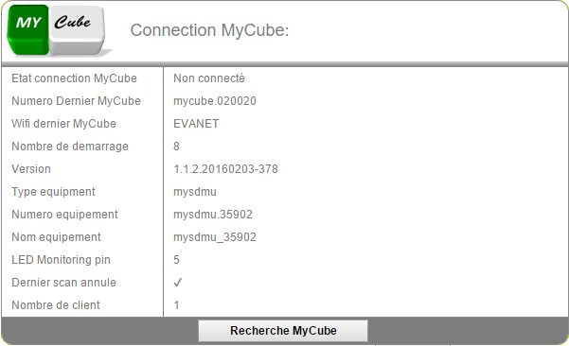Click the 'mysdmu_35902' name value
Image resolution: width=569 pixels, height=346 pixels.
click(x=215, y=237)
